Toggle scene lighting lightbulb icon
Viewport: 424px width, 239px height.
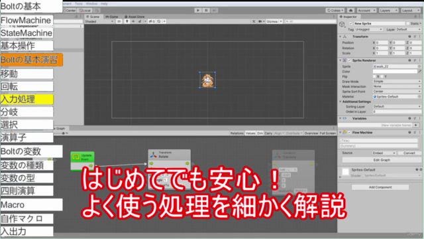(127, 21)
